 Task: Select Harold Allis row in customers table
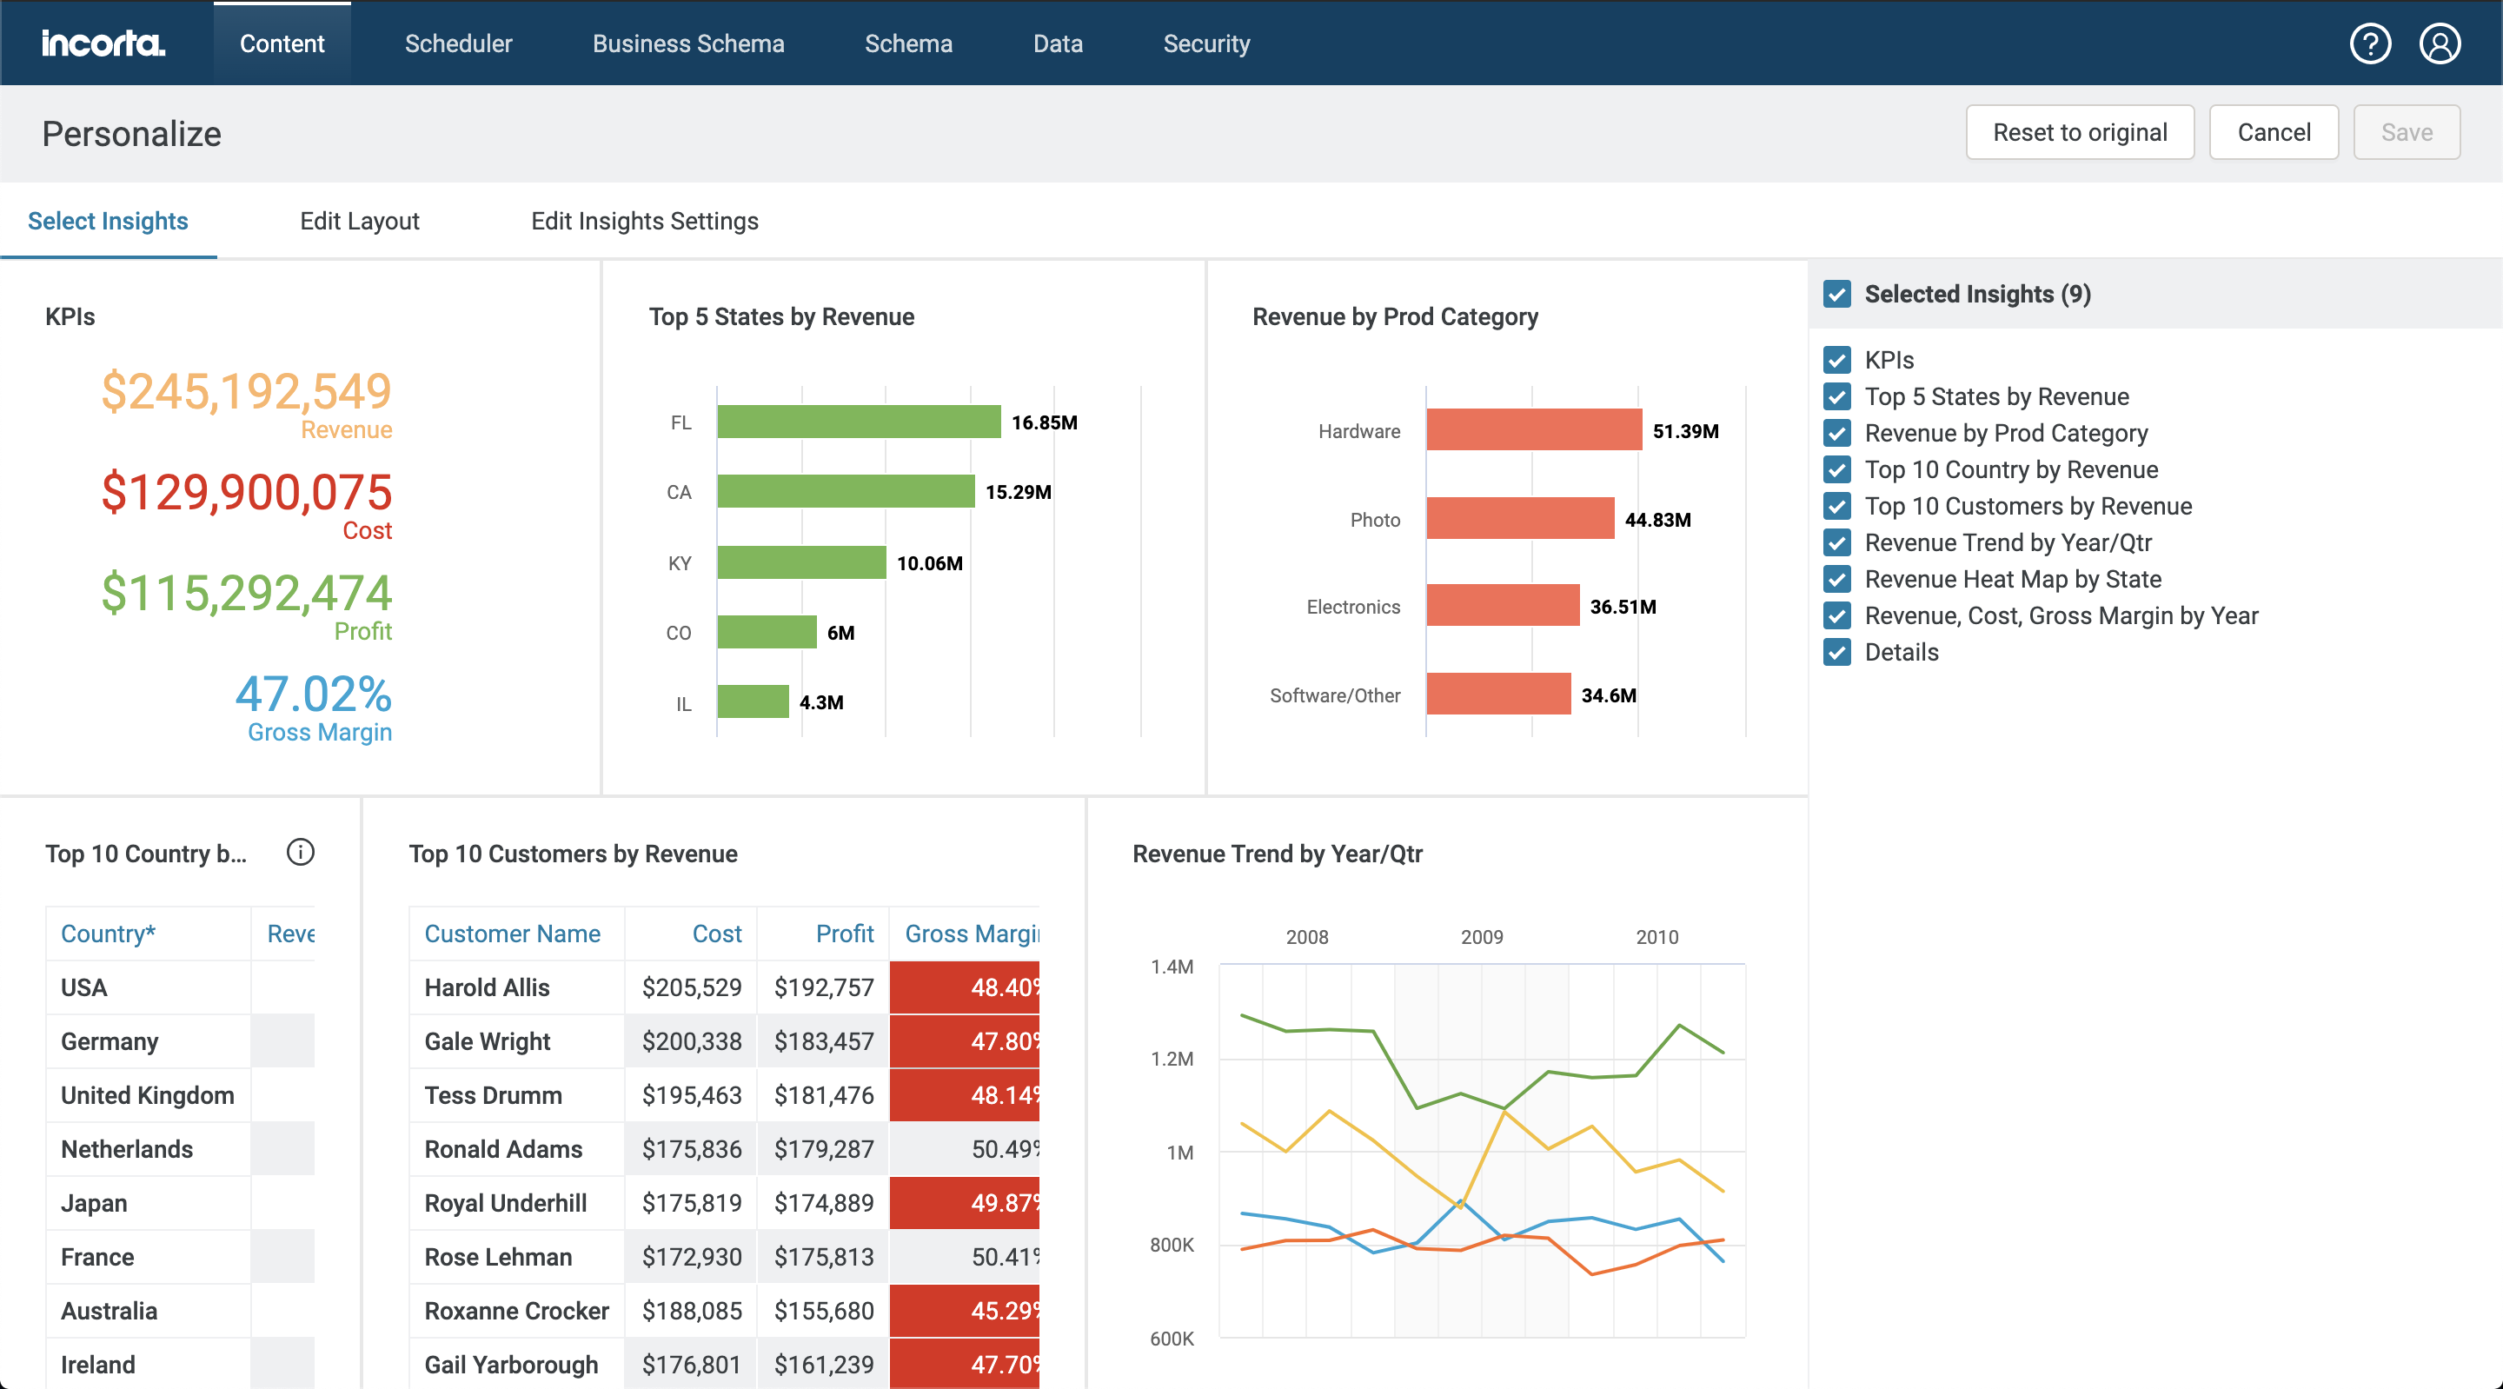coord(487,987)
